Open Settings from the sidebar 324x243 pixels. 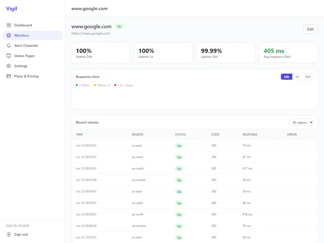point(33,66)
